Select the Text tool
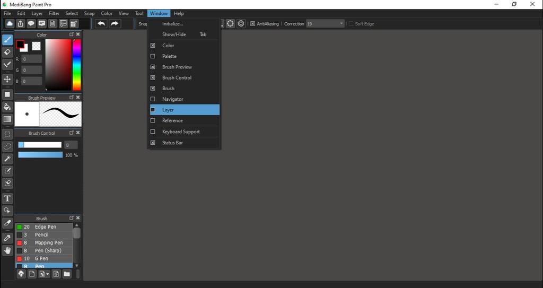The width and height of the screenshot is (543, 288). pyautogui.click(x=7, y=198)
